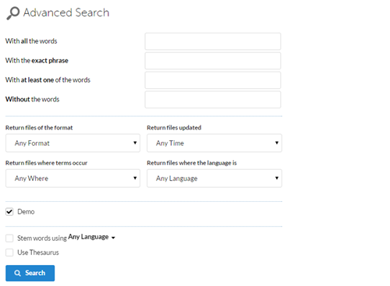The image size is (390, 286).
Task: Open the Any Time dropdown
Action: point(214,143)
